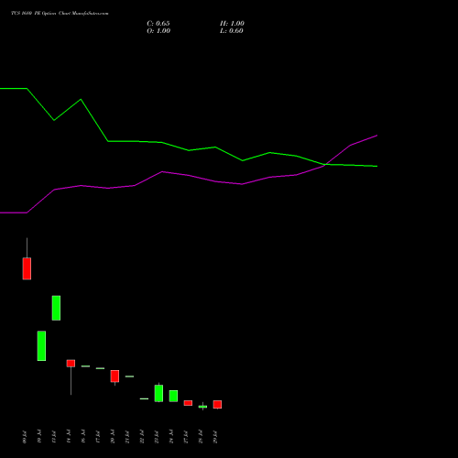
Task: Select the last red candlestick for 29 Jul
Action: 217,405
